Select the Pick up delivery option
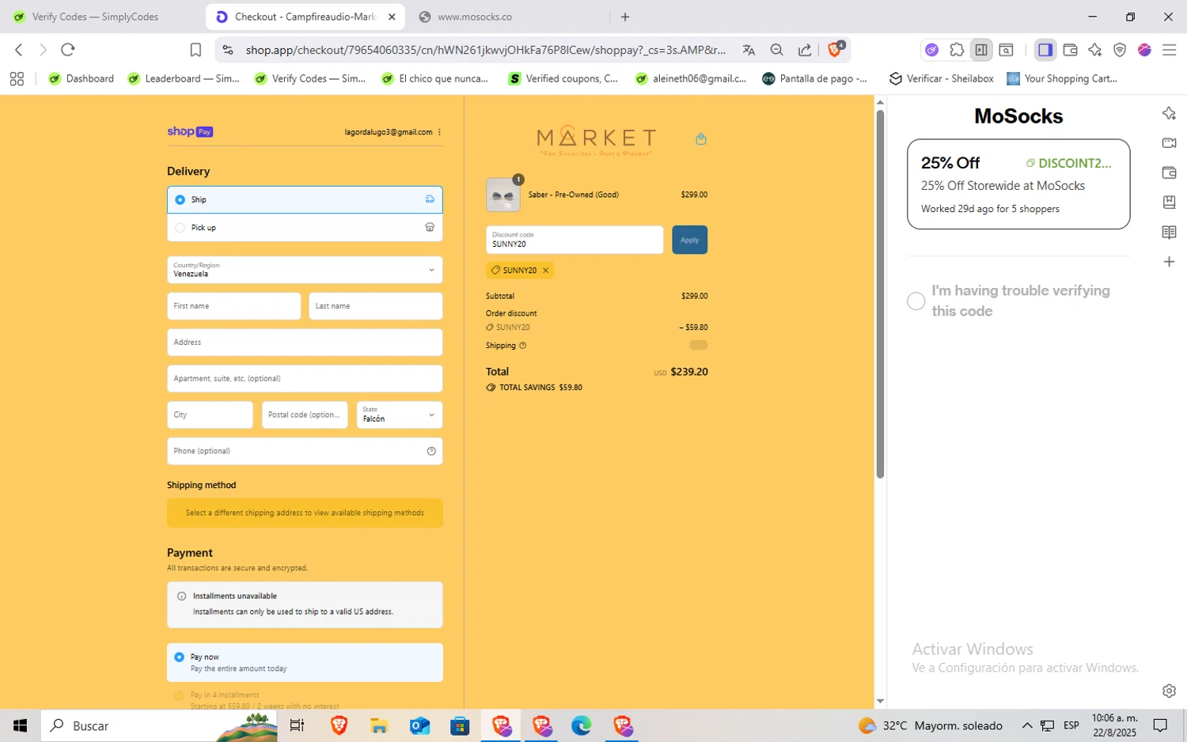Screen dimensions: 1187x742 pos(305,228)
